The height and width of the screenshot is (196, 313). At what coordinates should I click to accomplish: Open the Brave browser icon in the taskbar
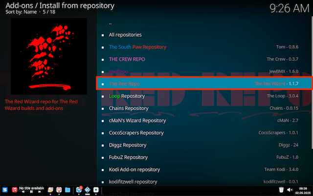pos(59,190)
